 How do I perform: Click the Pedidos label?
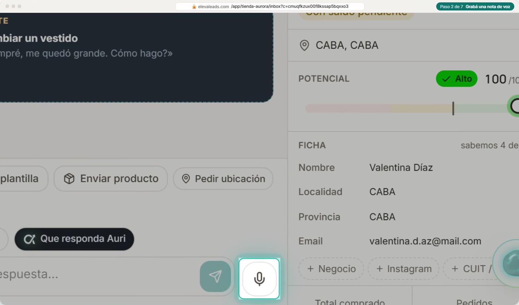pyautogui.click(x=474, y=302)
